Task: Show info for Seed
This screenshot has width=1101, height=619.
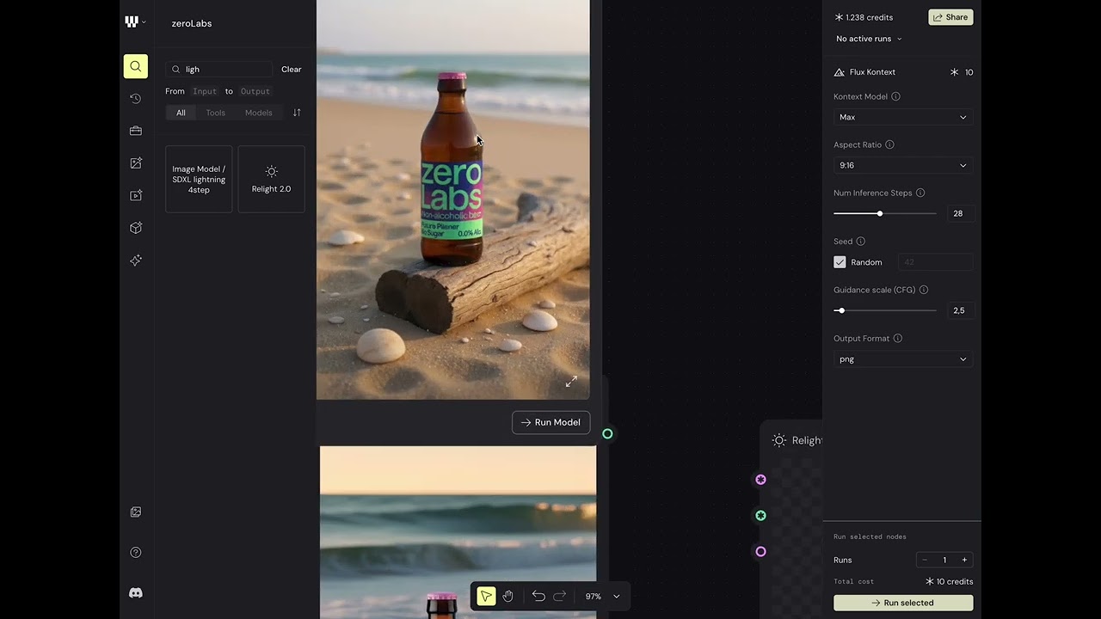Action: [860, 242]
